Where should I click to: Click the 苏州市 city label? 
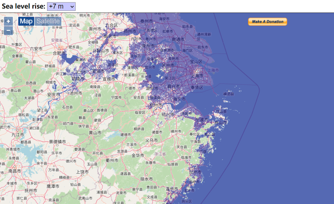(168, 65)
